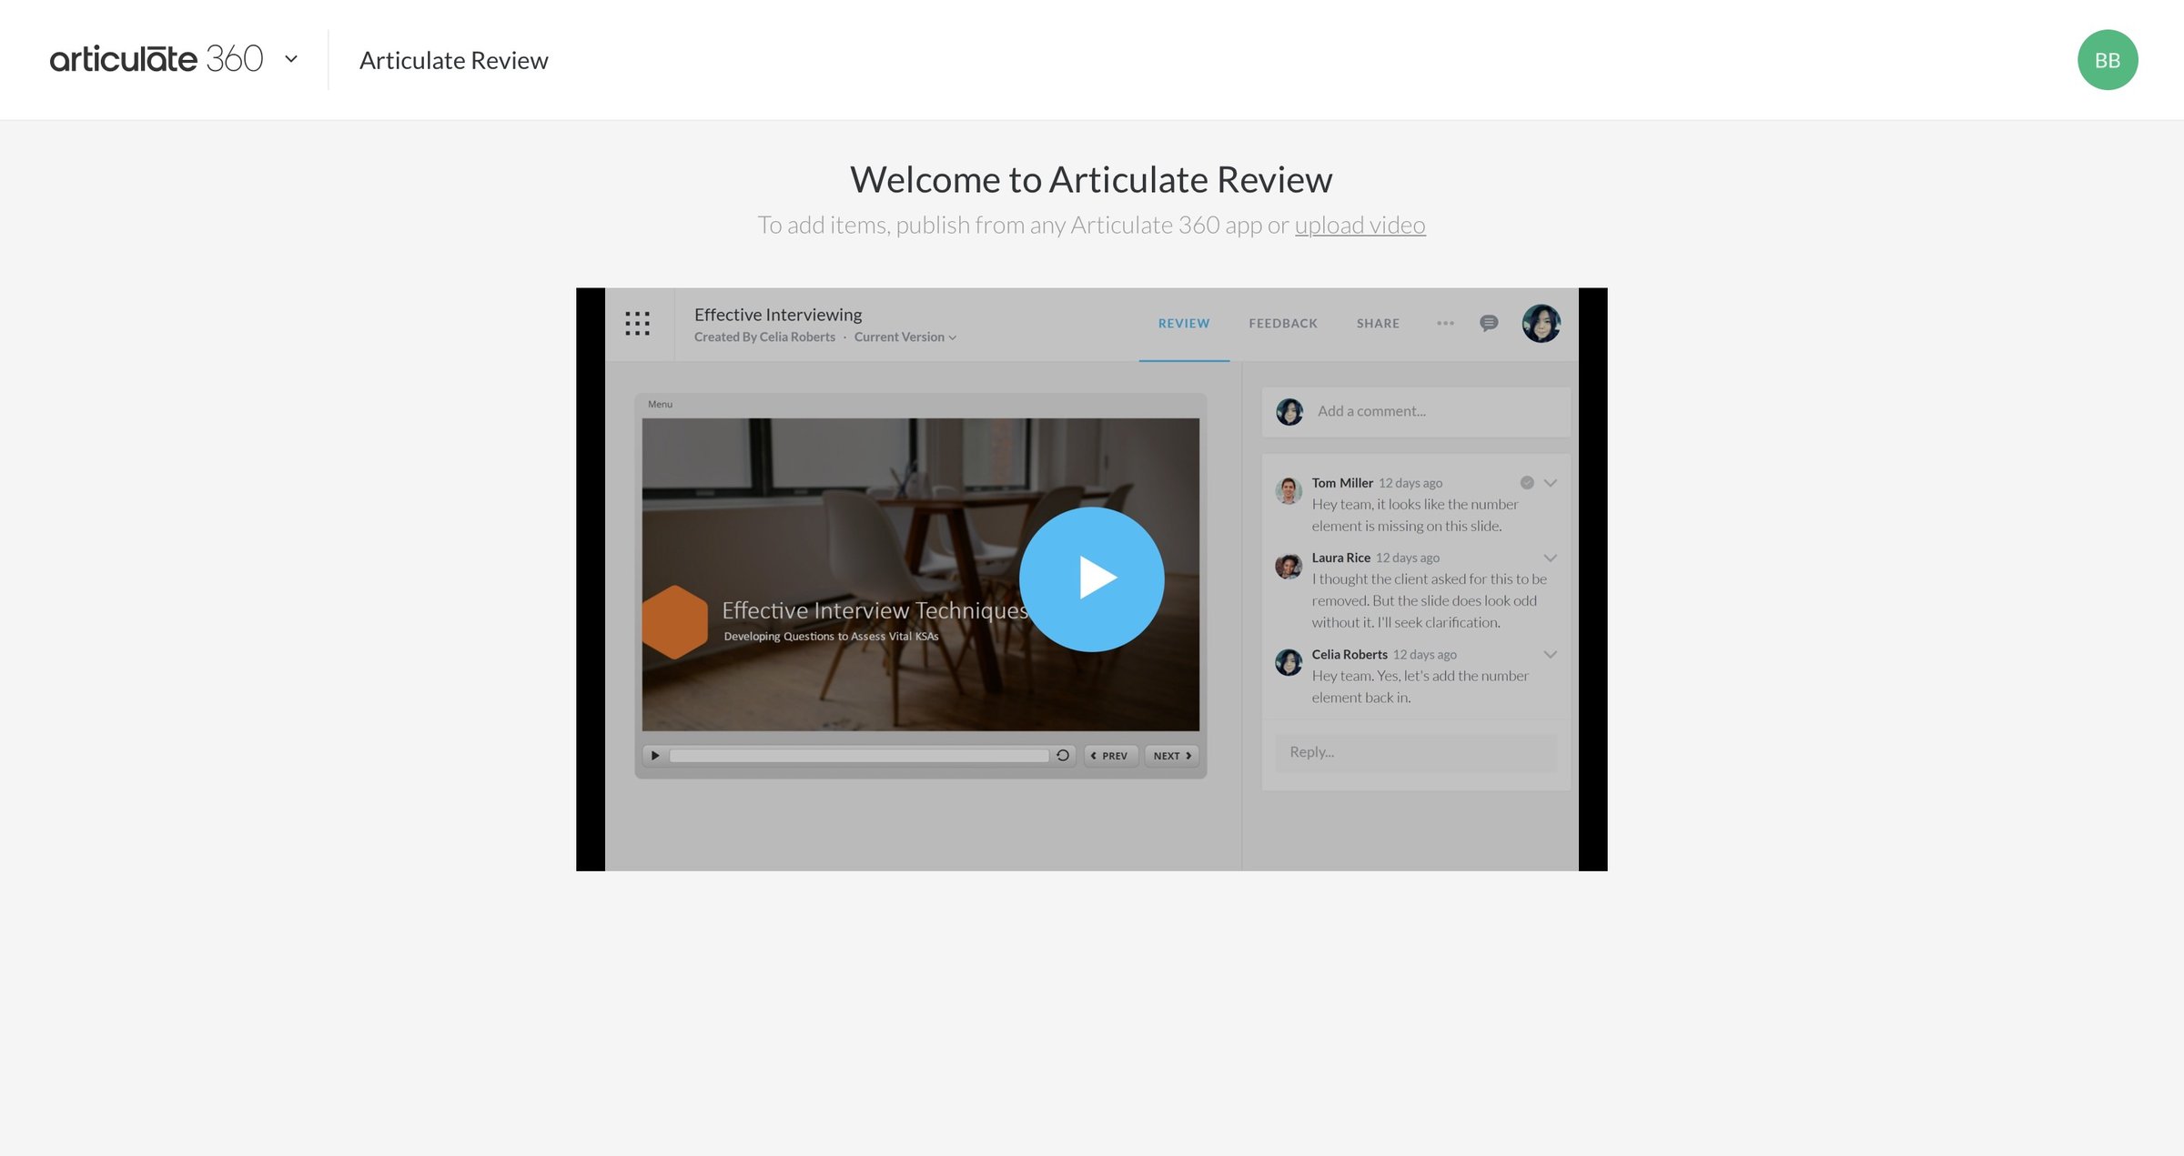Click Celia Roberts' avatar beside her comment

[x=1289, y=662]
